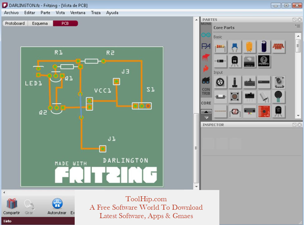Screen dimensions: 304x225
Task: Choose the round force-sensitive resistor part
Action: coord(278,97)
